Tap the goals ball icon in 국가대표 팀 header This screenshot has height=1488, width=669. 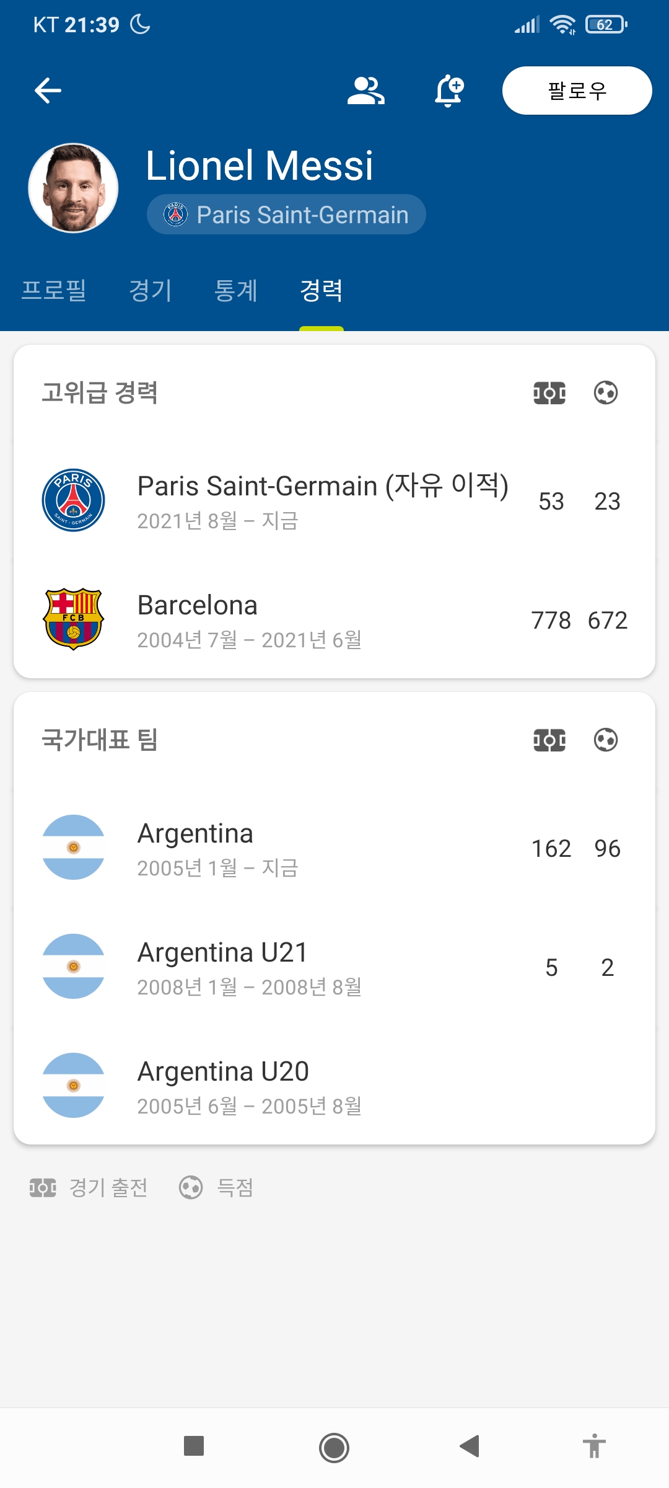[x=606, y=740]
